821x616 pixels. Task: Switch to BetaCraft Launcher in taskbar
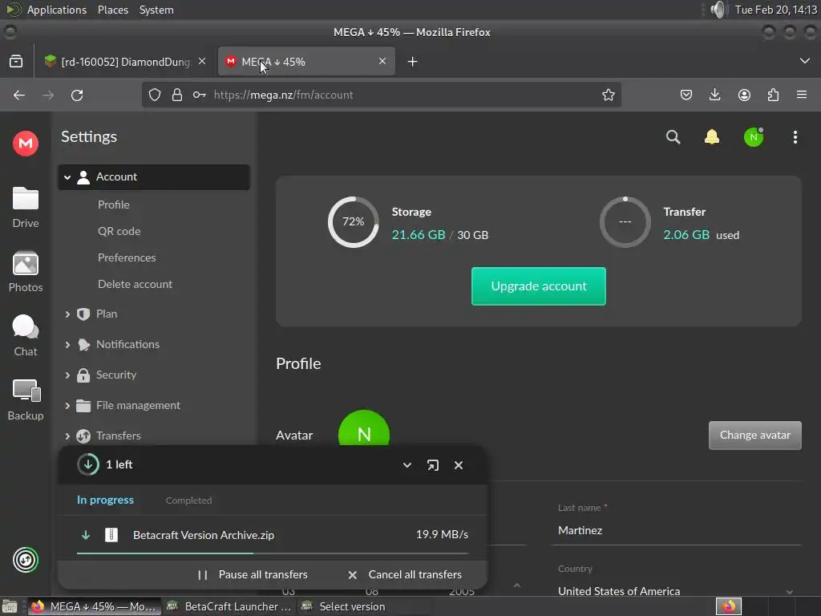click(229, 606)
